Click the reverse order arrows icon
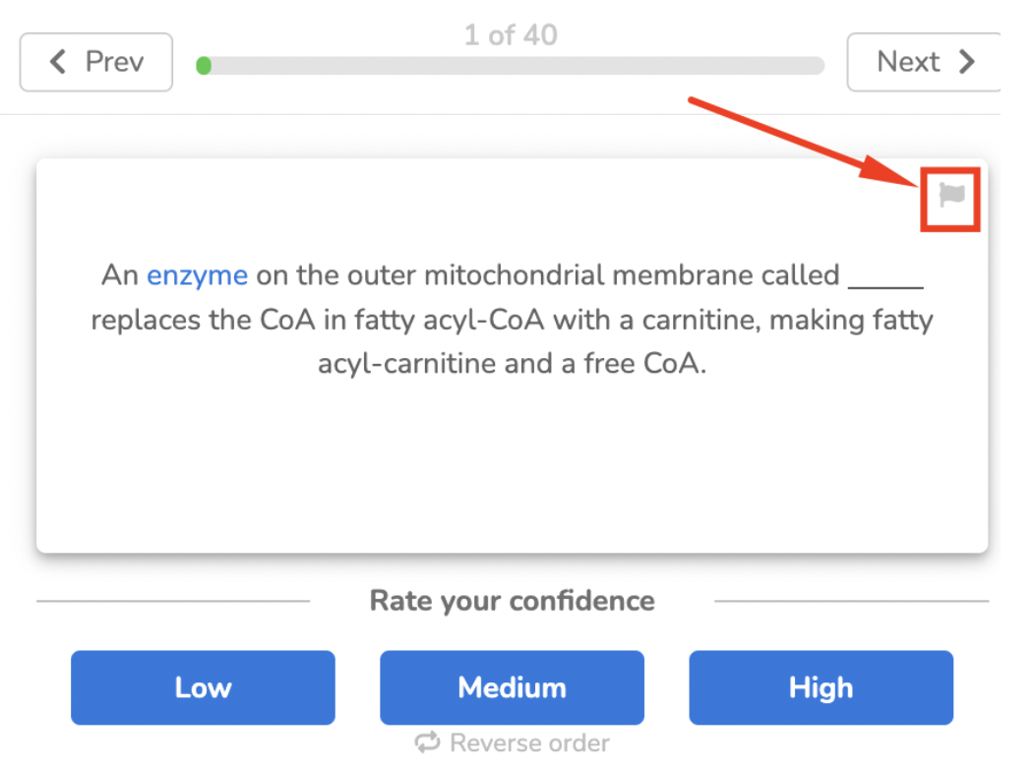Image resolution: width=1035 pixels, height=769 pixels. [428, 742]
